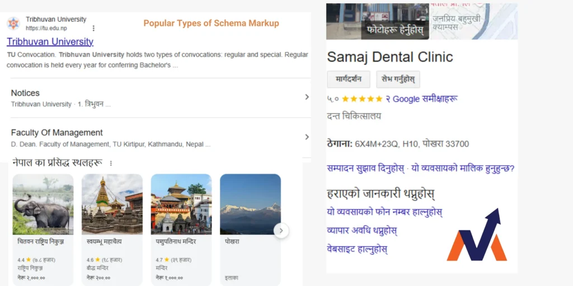Viewport: 573px width, 286px height.
Task: Click the यो व्यवसायको मालिक हुनुहुन्छ? link
Action: click(x=463, y=169)
